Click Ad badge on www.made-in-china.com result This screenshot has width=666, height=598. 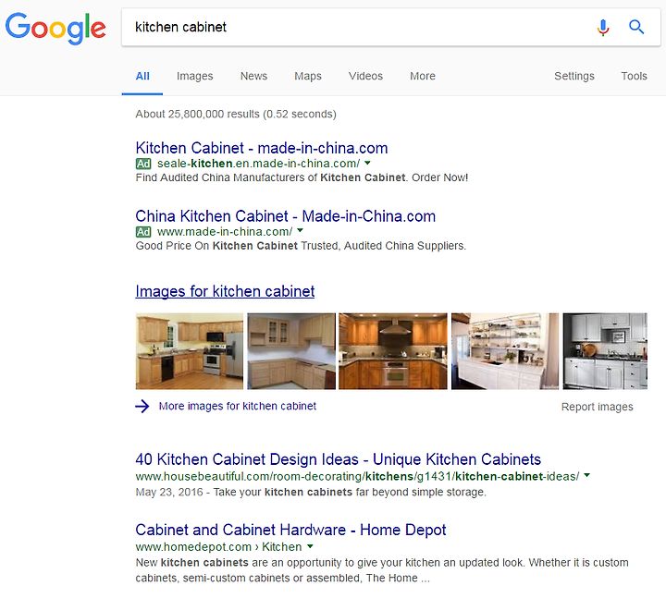[x=143, y=232]
